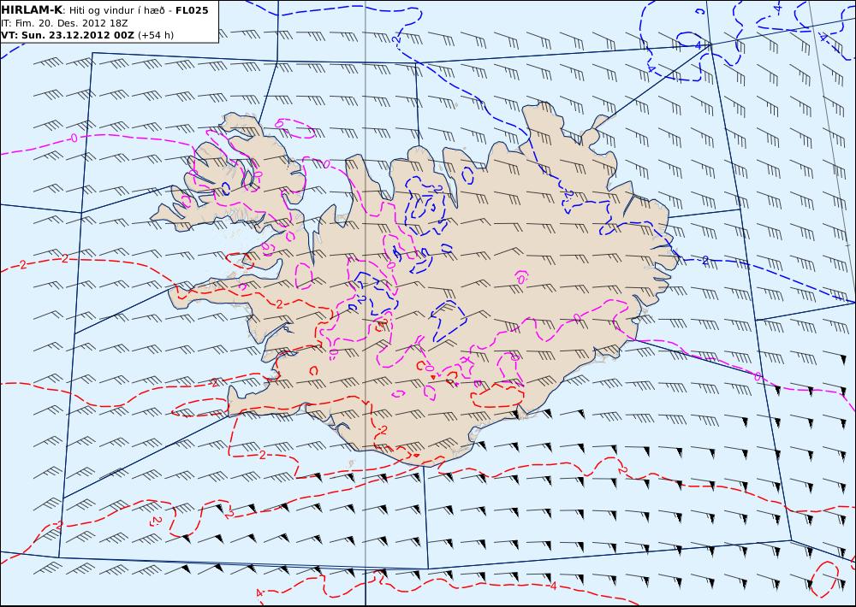Click the "IT: Fim. 20. Des. 2012 18Z" line
The image size is (856, 607).
click(x=64, y=23)
